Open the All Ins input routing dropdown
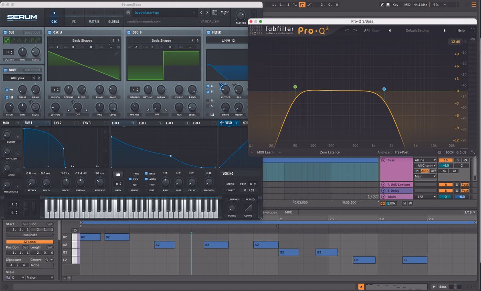Image resolution: width=481 pixels, height=291 pixels. pos(424,160)
